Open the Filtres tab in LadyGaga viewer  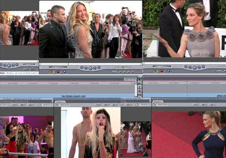click(15, 102)
